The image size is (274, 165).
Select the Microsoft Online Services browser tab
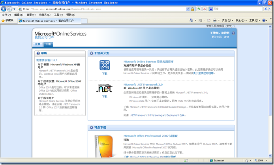click(x=49, y=21)
